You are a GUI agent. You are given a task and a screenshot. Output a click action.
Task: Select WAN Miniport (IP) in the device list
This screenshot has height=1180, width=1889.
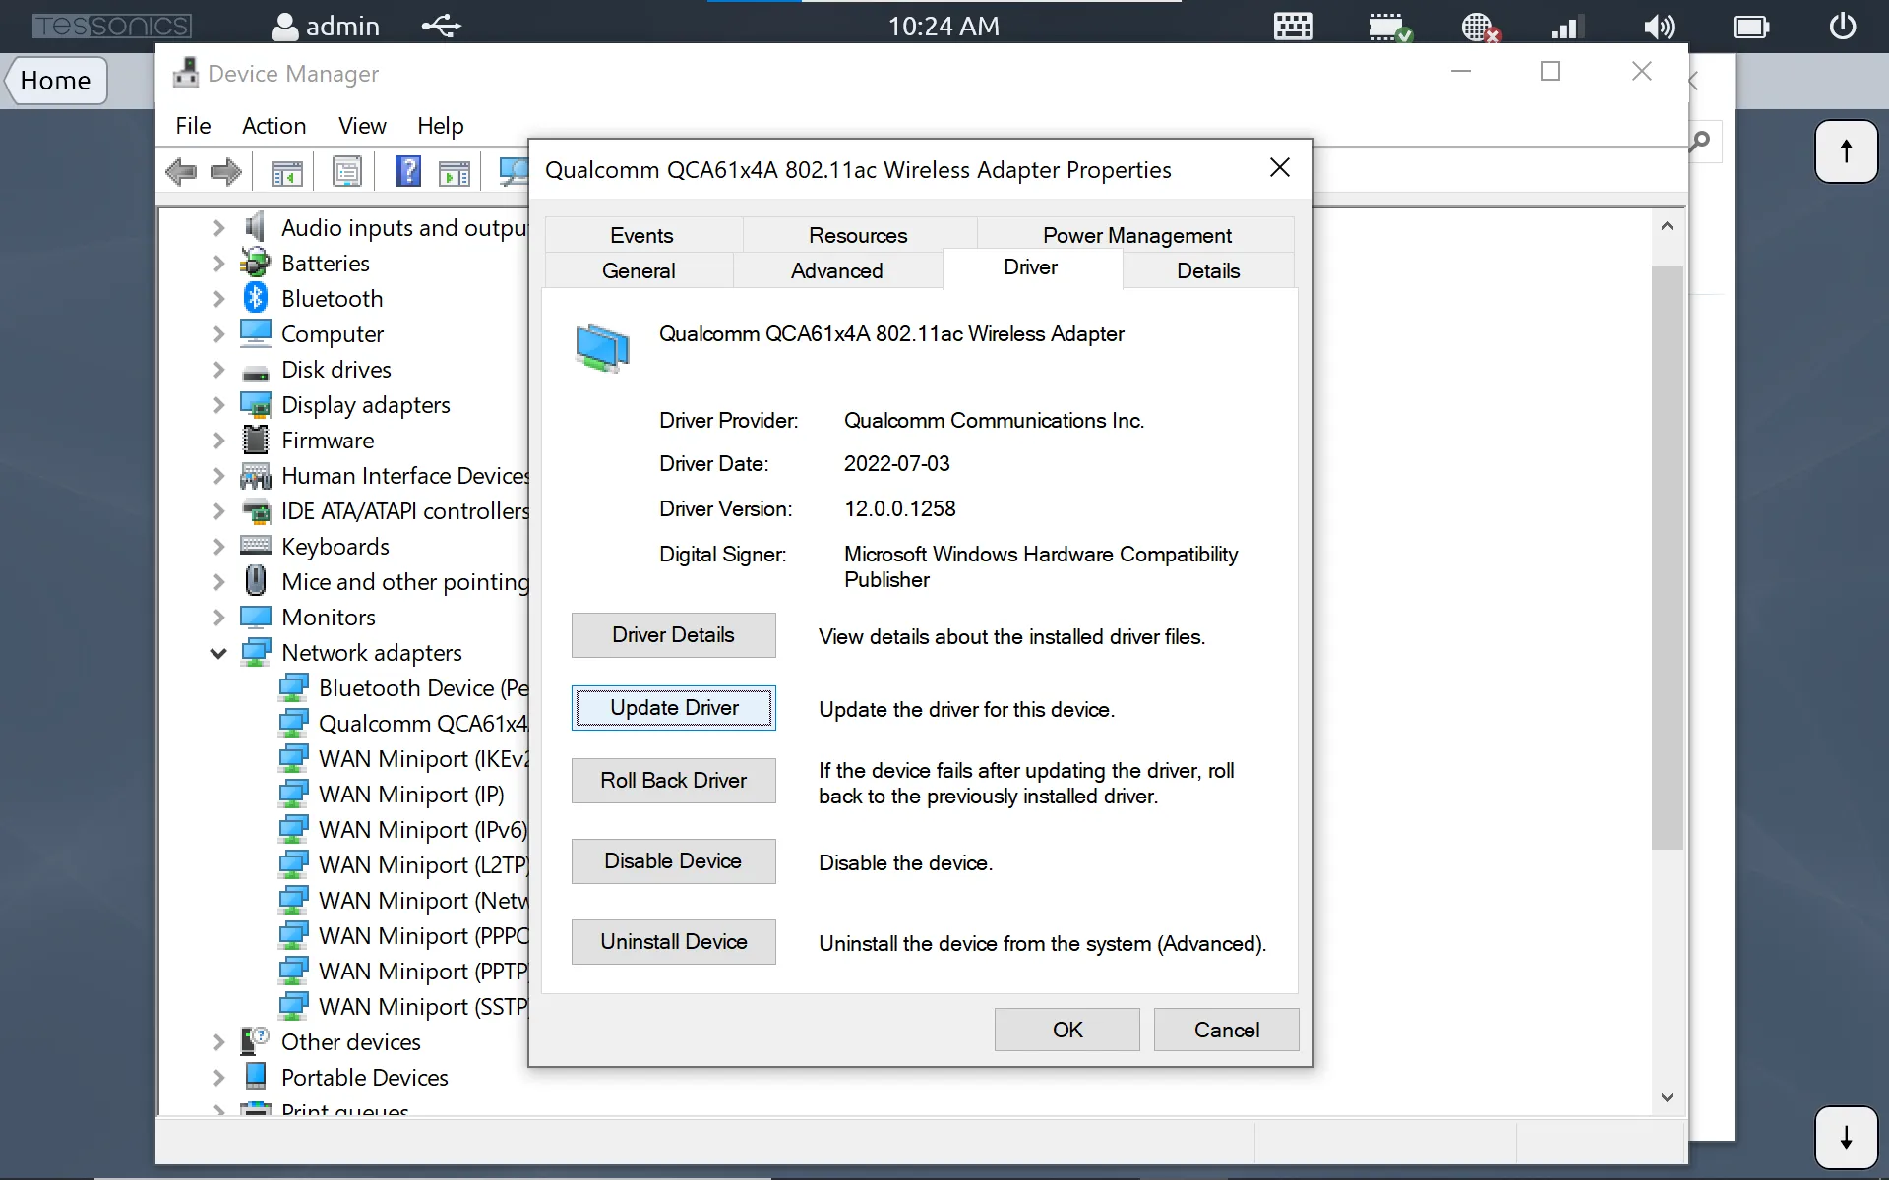click(410, 794)
